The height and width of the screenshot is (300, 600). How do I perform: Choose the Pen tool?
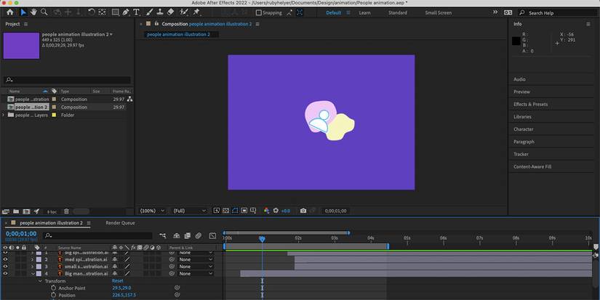126,12
